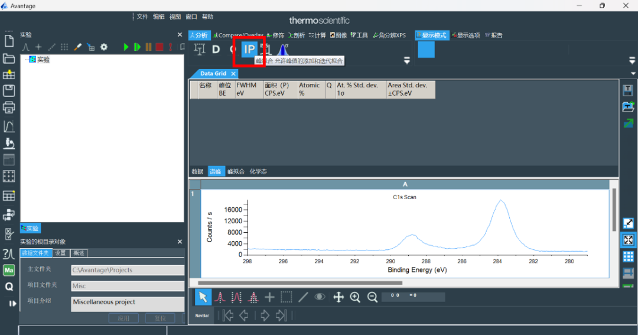Expand the display mode ribbon overflow arrow
The width and height of the screenshot is (638, 335).
pyautogui.click(x=632, y=61)
